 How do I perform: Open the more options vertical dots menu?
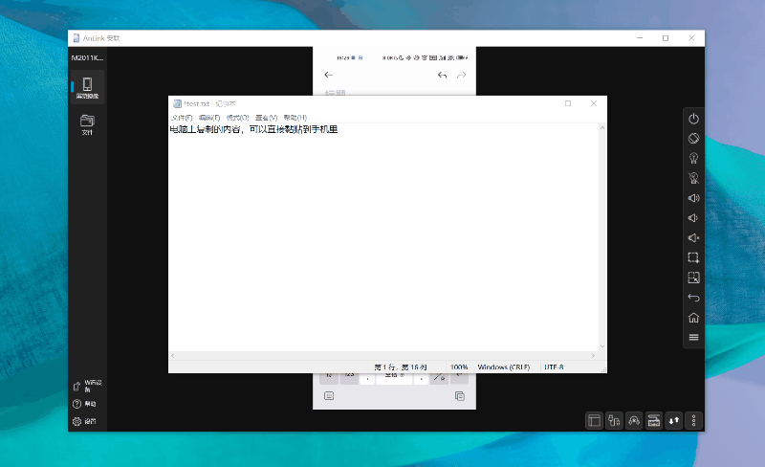pos(694,421)
